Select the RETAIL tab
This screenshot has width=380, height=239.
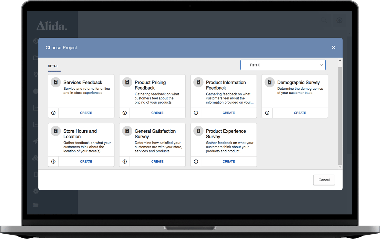[53, 66]
